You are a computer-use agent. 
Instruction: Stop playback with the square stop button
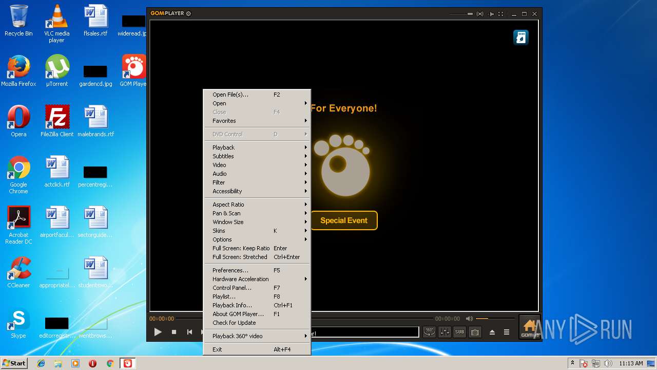[x=174, y=332]
